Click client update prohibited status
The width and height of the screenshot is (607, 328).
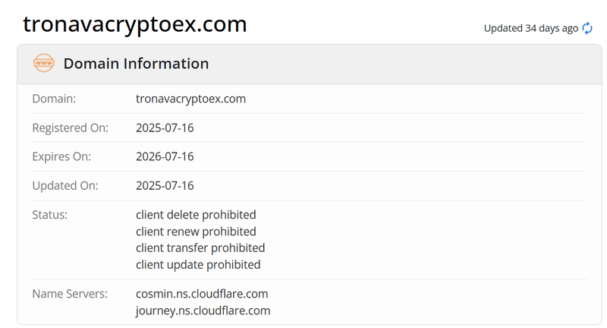click(198, 264)
